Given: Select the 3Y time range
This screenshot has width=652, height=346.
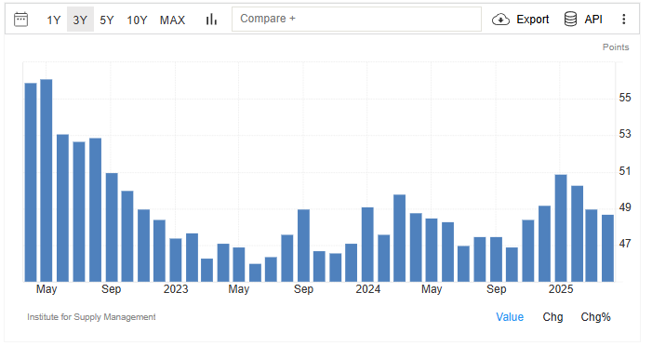Looking at the screenshot, I should click(x=80, y=20).
